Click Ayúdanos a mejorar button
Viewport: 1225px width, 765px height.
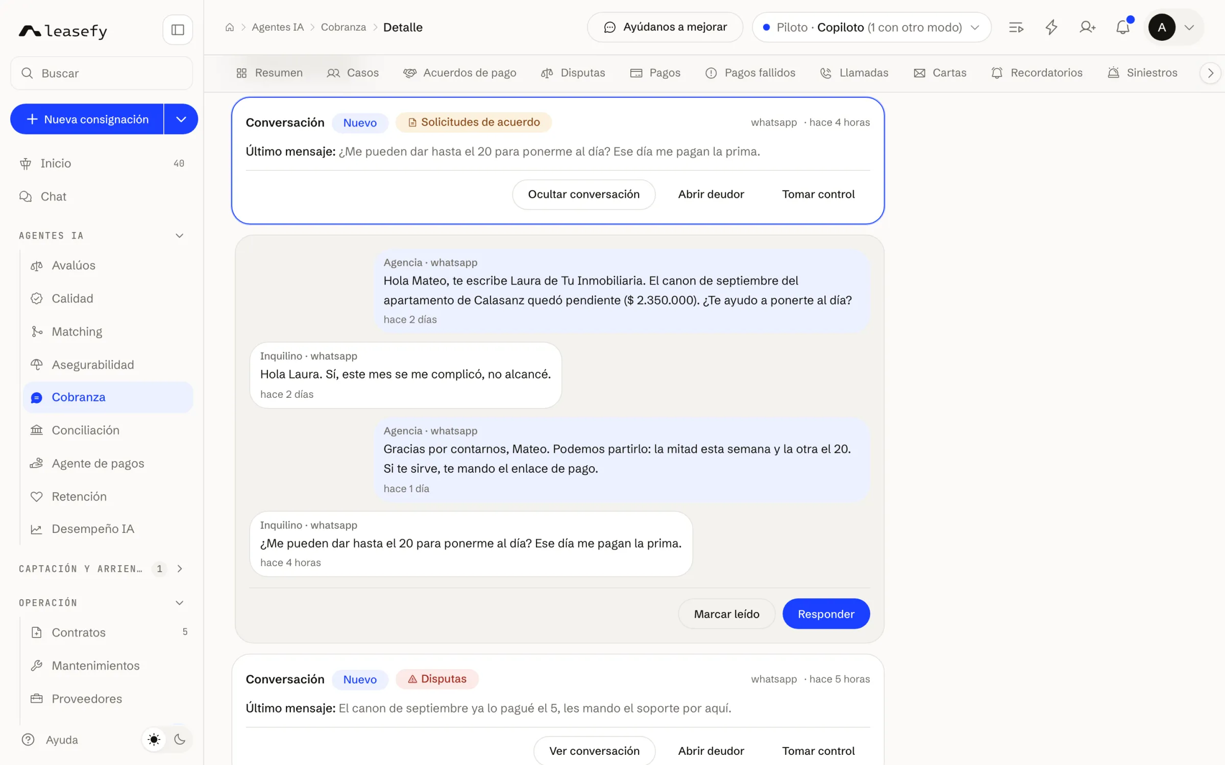pyautogui.click(x=665, y=28)
